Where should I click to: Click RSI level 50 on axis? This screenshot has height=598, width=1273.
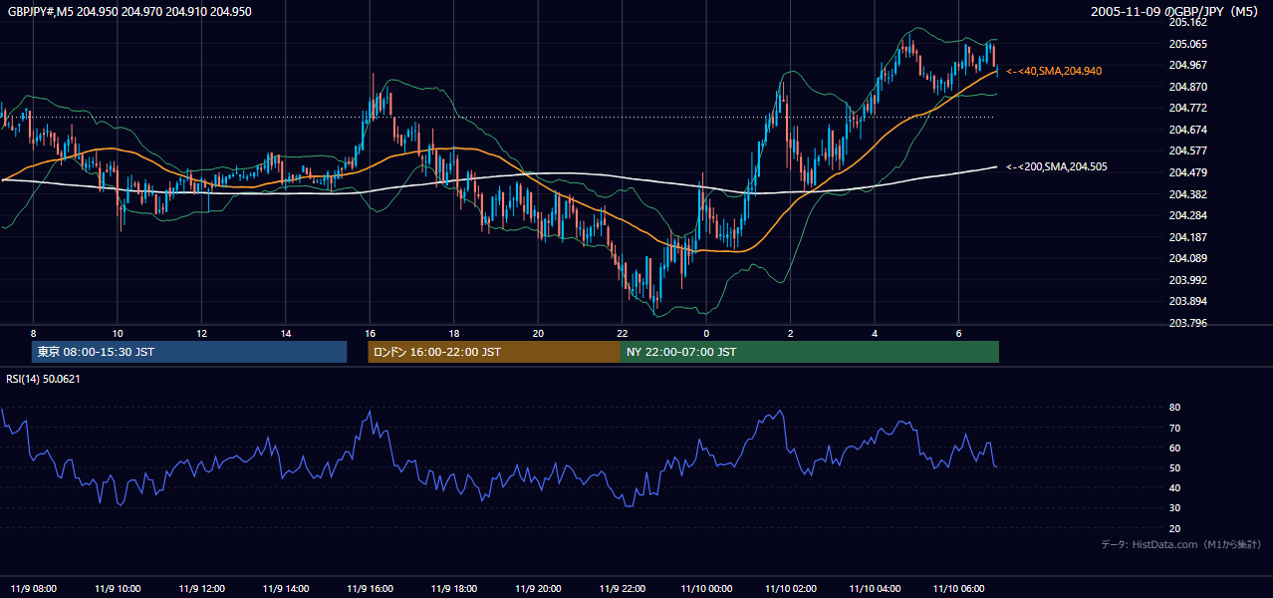[x=1174, y=468]
